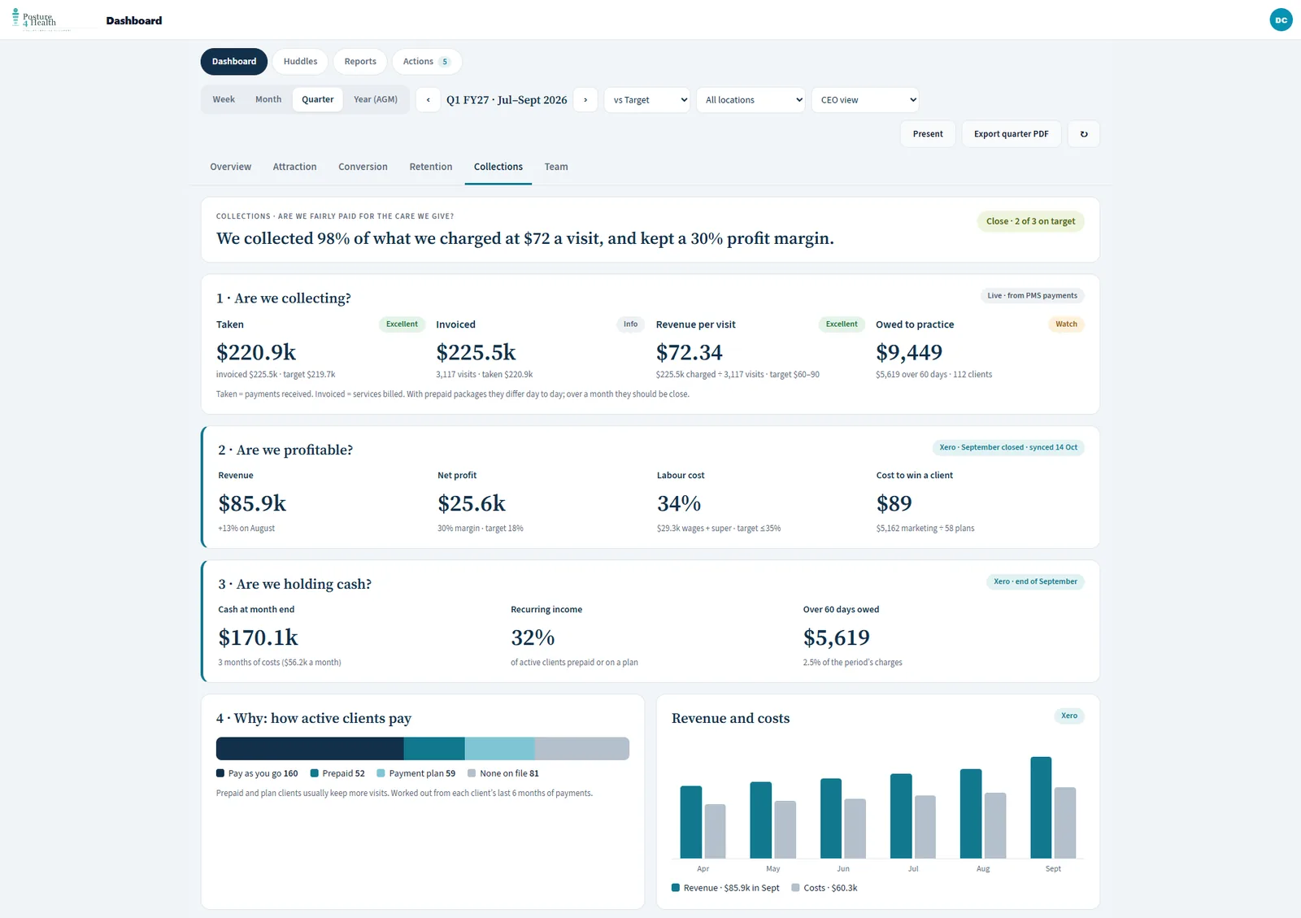Click Xero September closed synced badge
The width and height of the screenshot is (1301, 918).
(1008, 447)
